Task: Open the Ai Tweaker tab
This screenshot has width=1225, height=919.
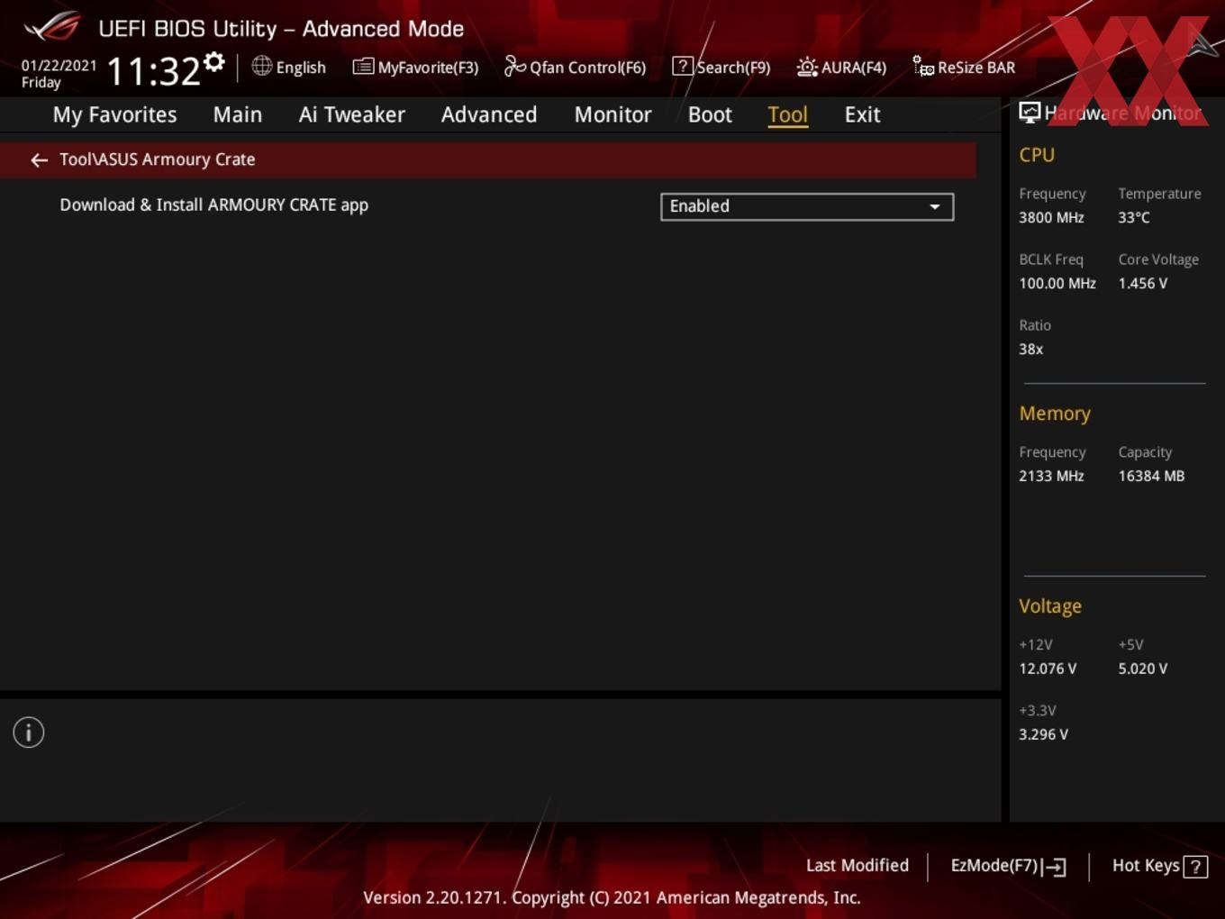Action: (352, 114)
